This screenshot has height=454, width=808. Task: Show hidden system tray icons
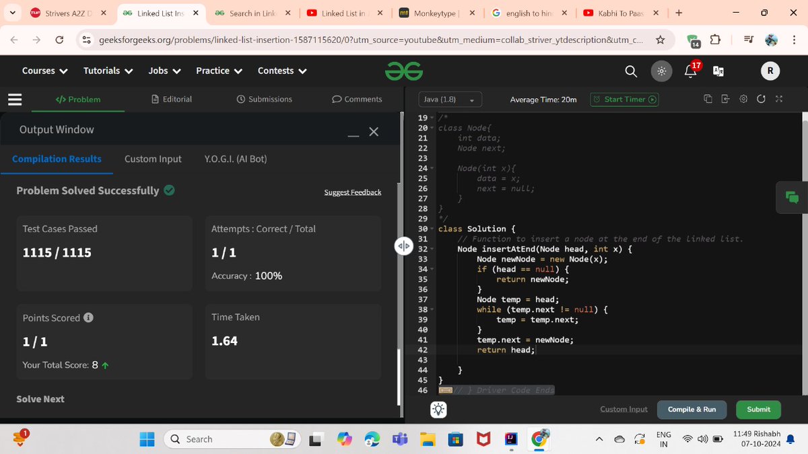click(x=599, y=439)
